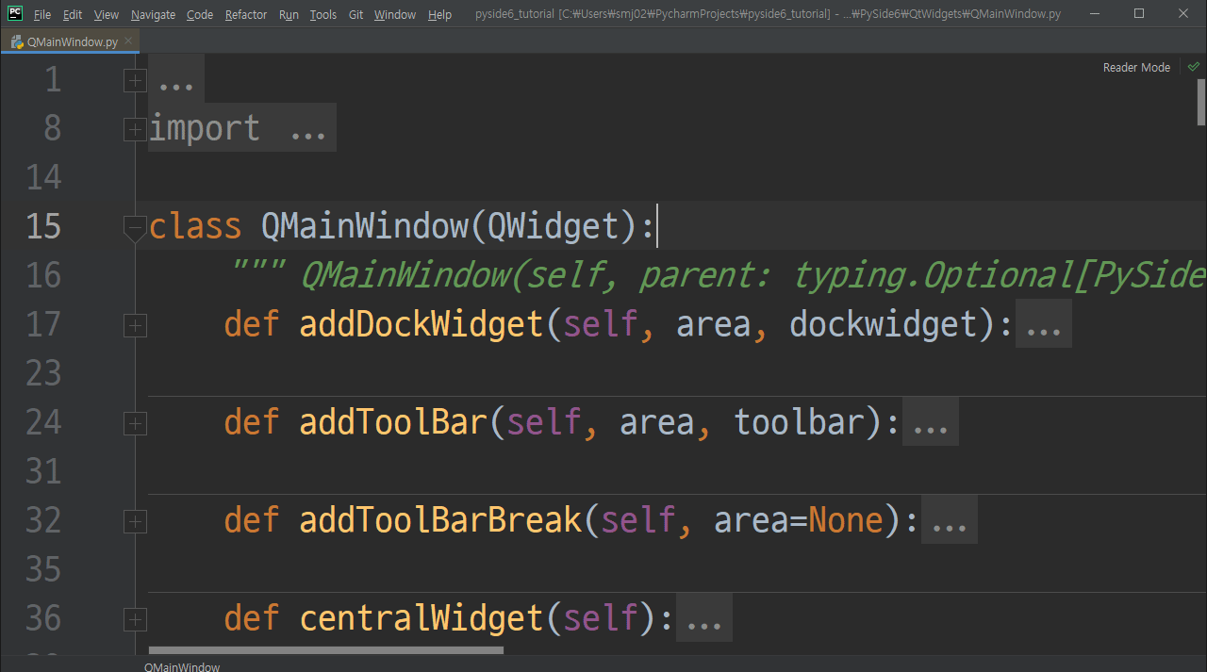Click the docstring text on line 16
Image resolution: width=1207 pixels, height=672 pixels.
coord(717,275)
